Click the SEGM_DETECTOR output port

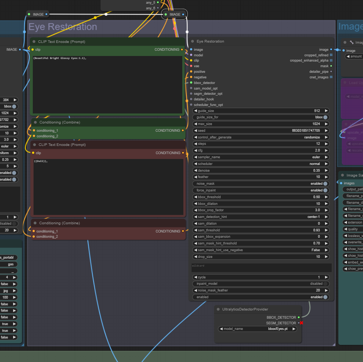[x=299, y=323]
